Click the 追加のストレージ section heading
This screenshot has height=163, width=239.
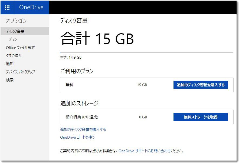click(x=79, y=103)
